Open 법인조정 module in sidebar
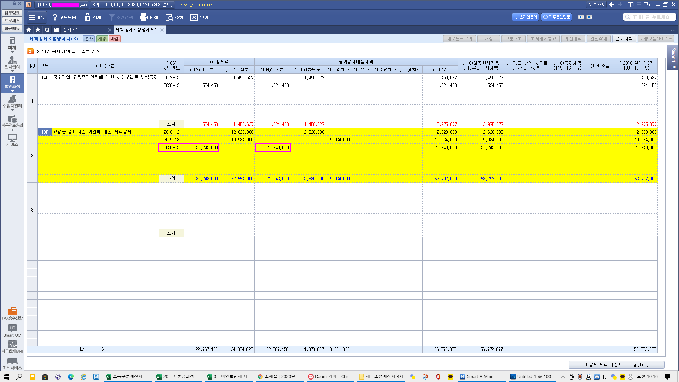The width and height of the screenshot is (679, 382). coord(12,82)
